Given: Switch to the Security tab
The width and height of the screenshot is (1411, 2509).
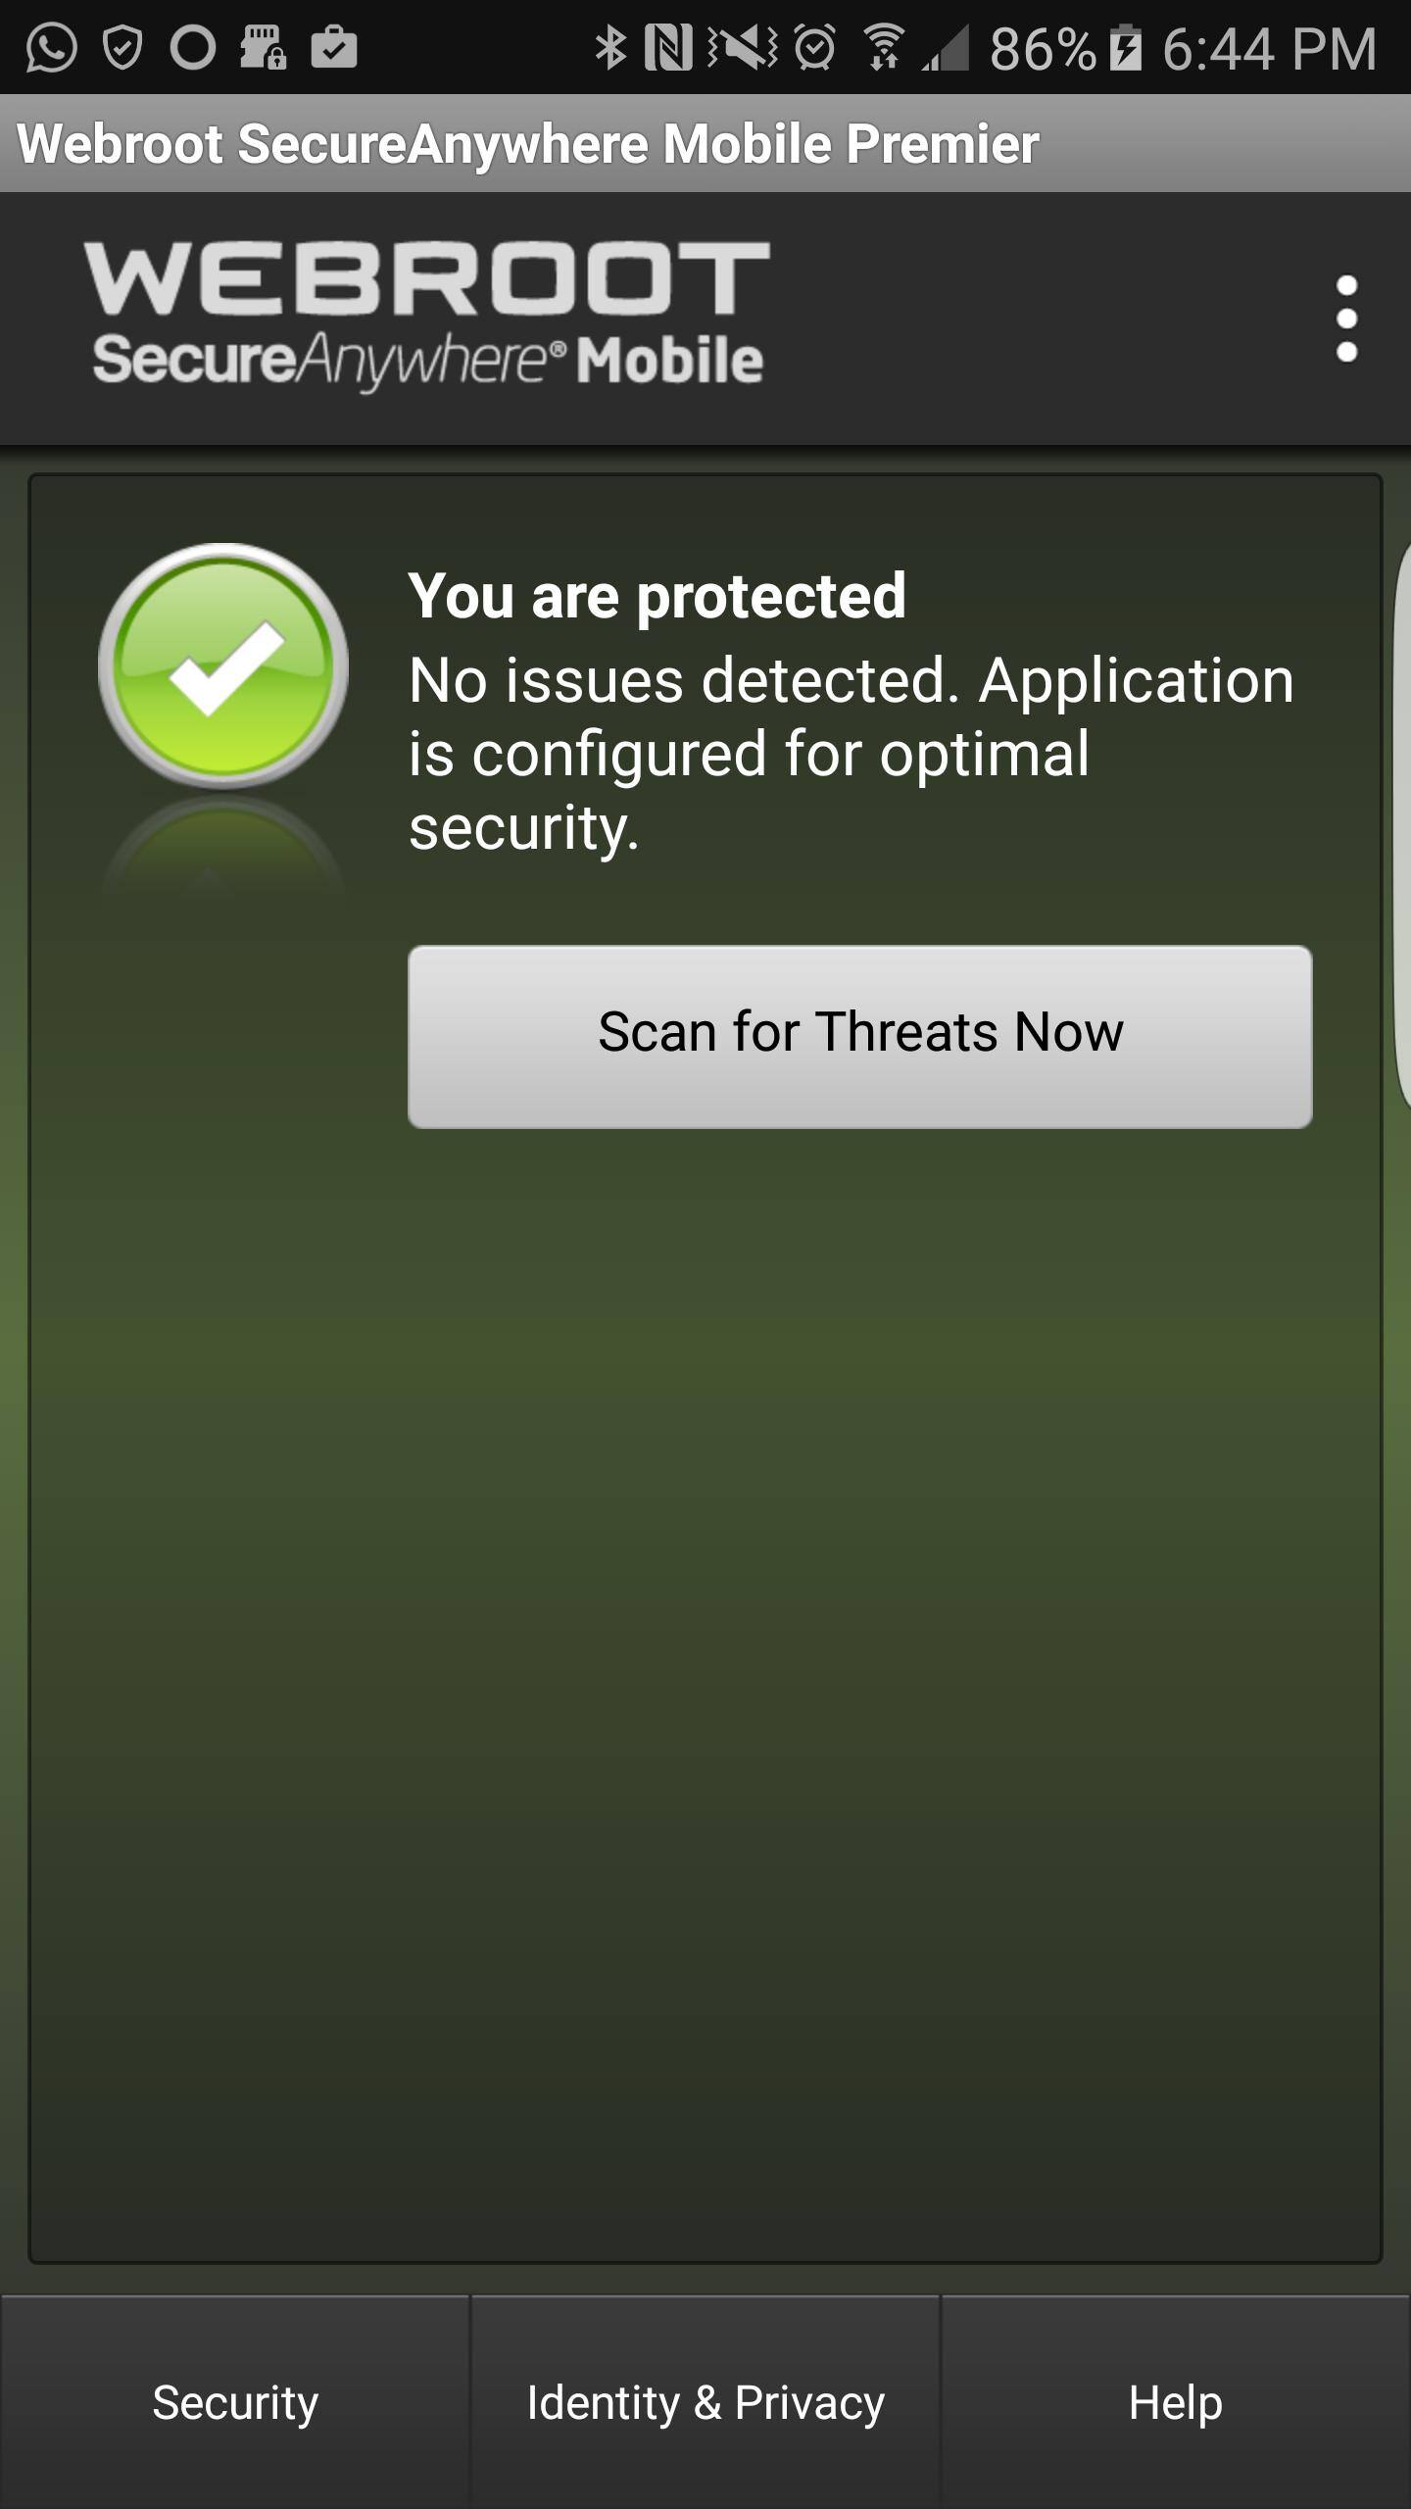Looking at the screenshot, I should 235,2402.
